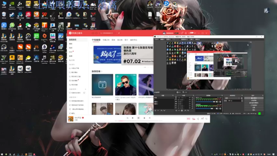Adjust transition duration stepper arrows in OBS
This screenshot has height=156, width=277.
[x=242, y=101]
